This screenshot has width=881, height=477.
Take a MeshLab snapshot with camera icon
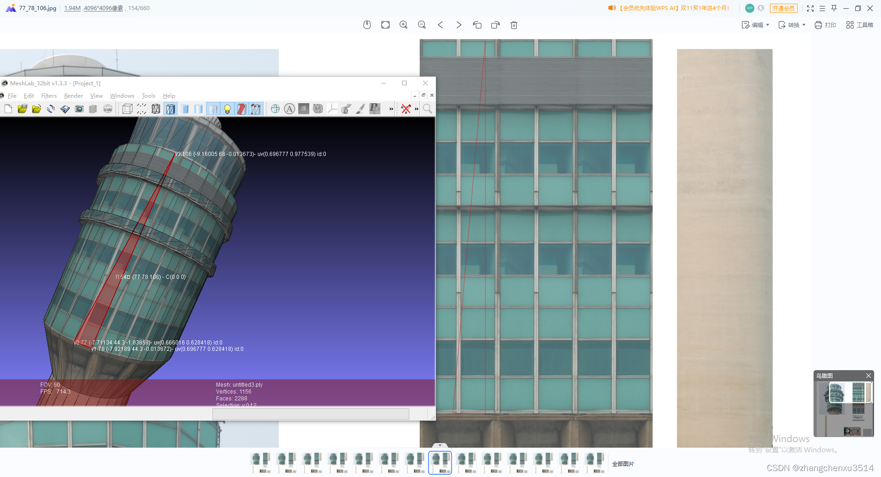tap(79, 109)
